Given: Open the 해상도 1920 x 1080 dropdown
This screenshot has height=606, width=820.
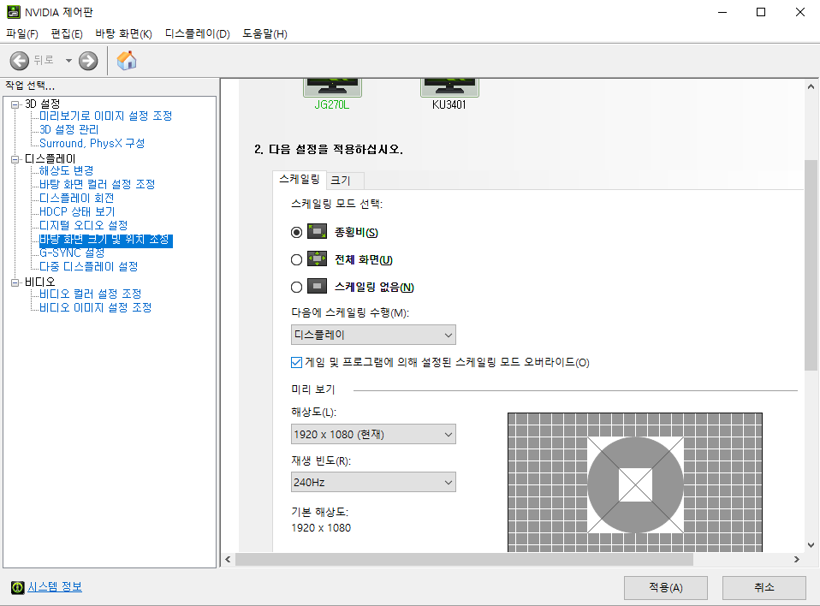Looking at the screenshot, I should [x=373, y=434].
